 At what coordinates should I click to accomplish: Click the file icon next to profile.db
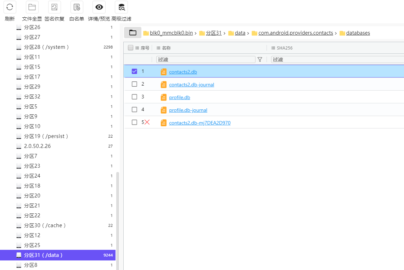point(163,97)
